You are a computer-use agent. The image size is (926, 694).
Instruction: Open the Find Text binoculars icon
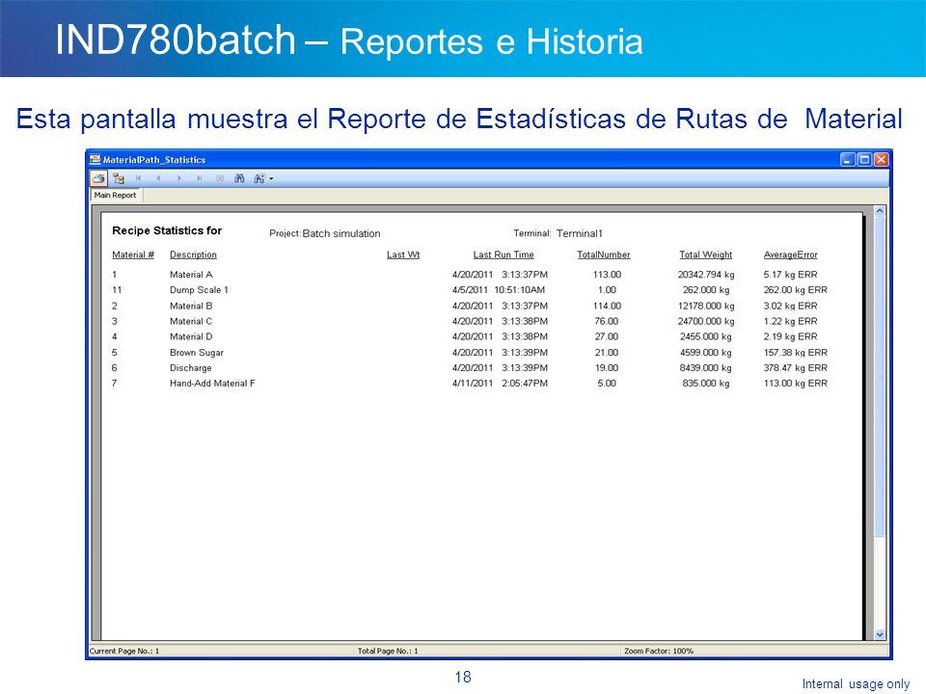pyautogui.click(x=239, y=178)
